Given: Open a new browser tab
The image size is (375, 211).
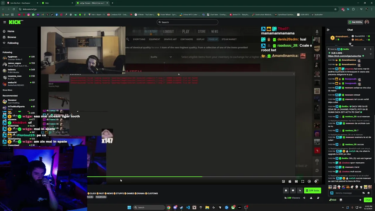Looking at the screenshot, I should pyautogui.click(x=112, y=3).
